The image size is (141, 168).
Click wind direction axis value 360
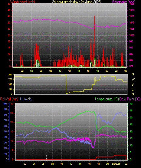pyautogui.click(x=10, y=75)
